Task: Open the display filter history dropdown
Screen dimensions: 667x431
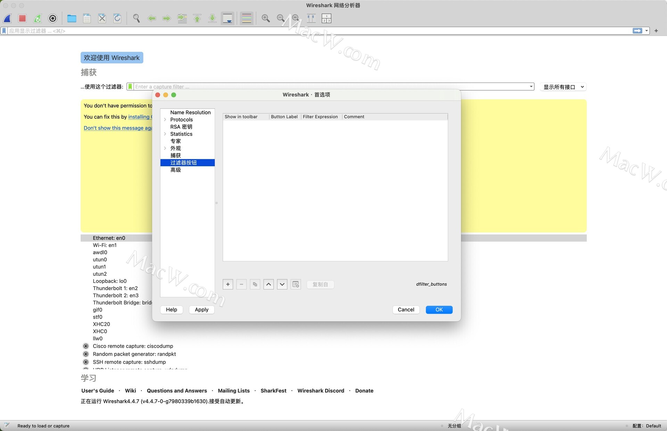Action: (647, 31)
